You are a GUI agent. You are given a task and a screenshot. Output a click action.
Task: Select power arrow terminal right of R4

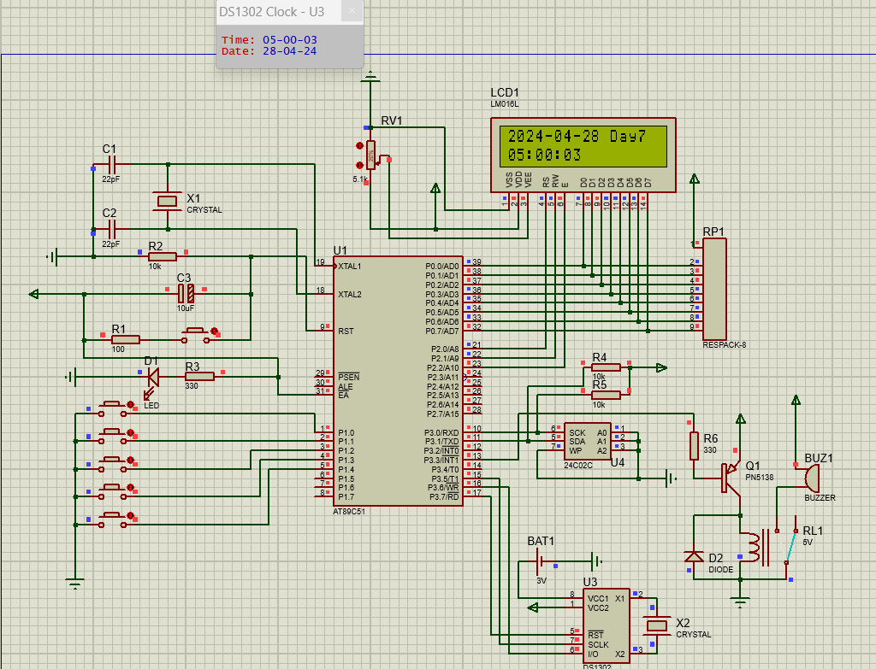661,367
